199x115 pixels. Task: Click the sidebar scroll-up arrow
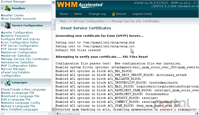pyautogui.click(x=53, y=2)
